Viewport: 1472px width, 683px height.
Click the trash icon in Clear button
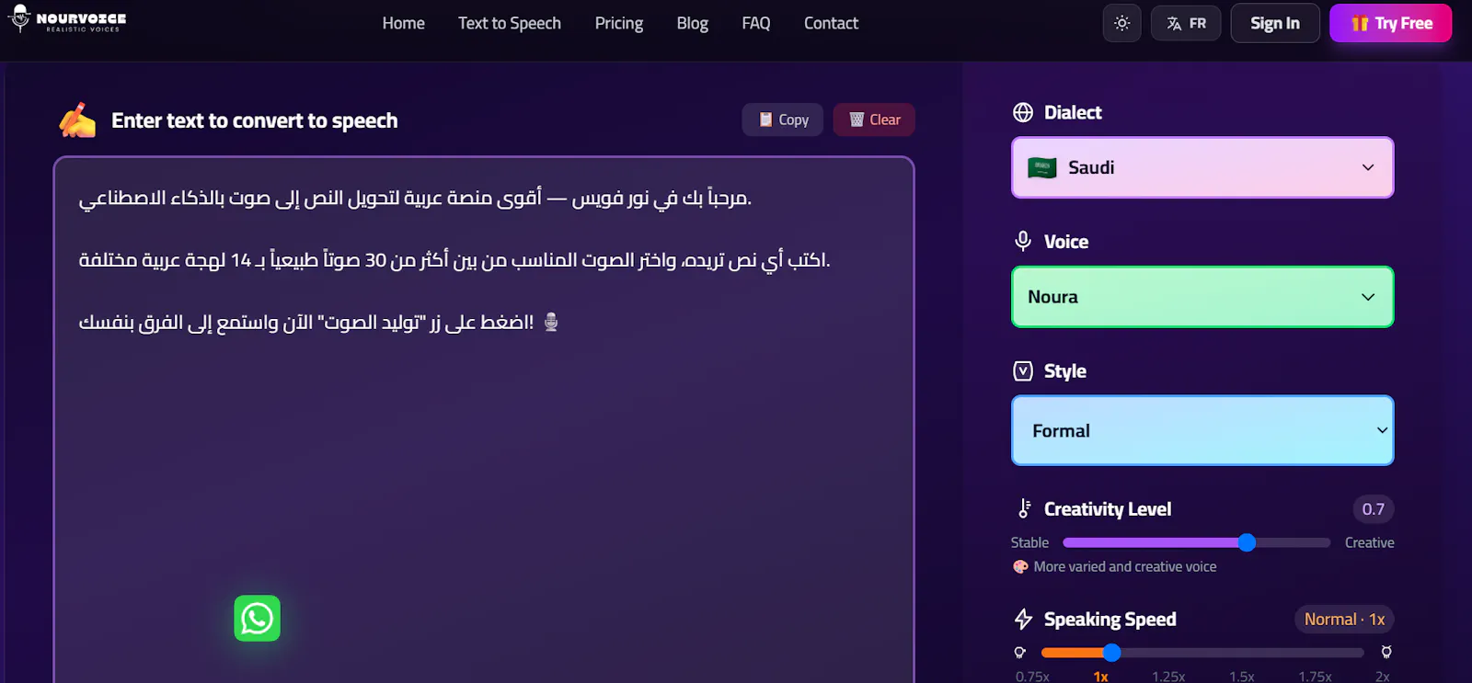(x=857, y=120)
